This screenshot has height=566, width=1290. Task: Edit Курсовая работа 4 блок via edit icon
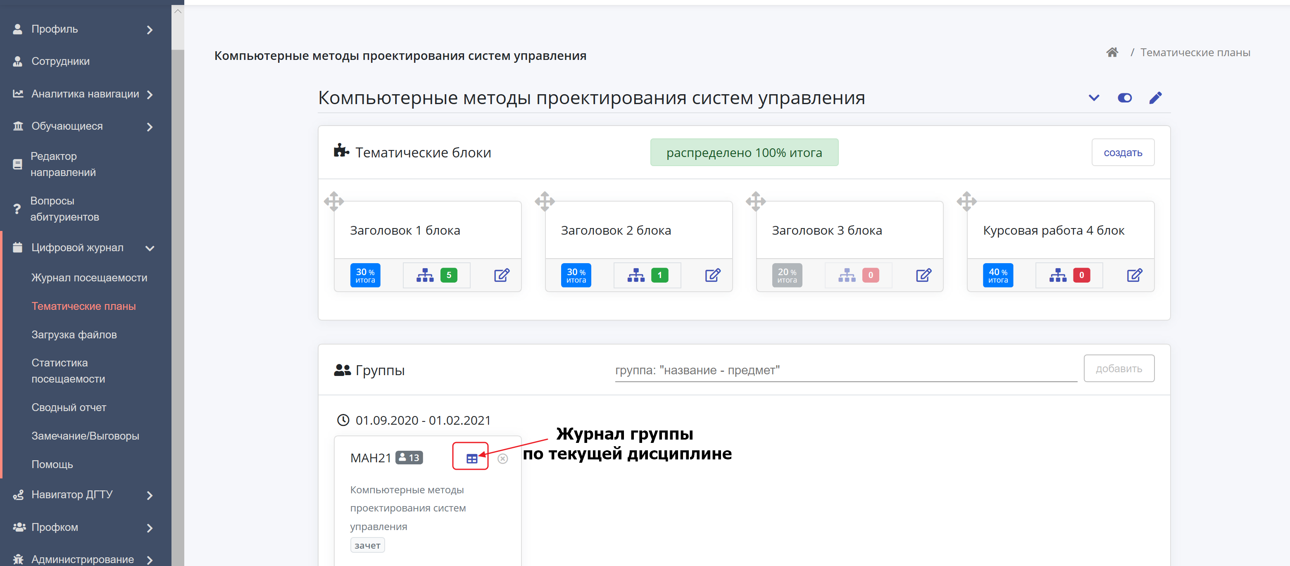[1134, 275]
